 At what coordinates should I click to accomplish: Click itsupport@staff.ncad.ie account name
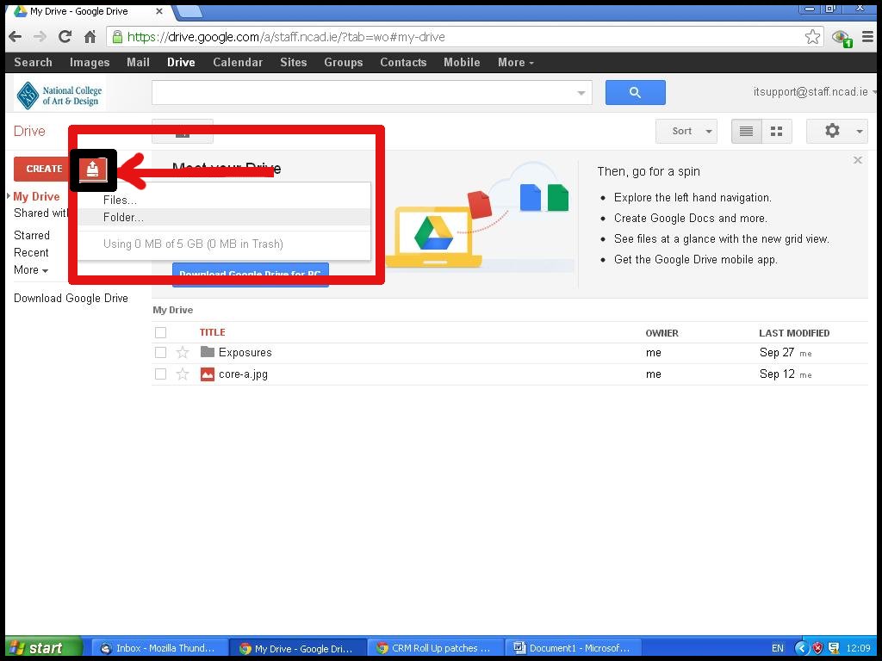coord(811,92)
